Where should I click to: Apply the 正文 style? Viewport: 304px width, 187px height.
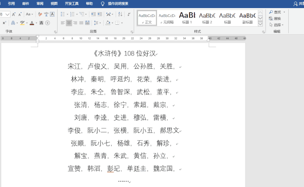point(147,18)
